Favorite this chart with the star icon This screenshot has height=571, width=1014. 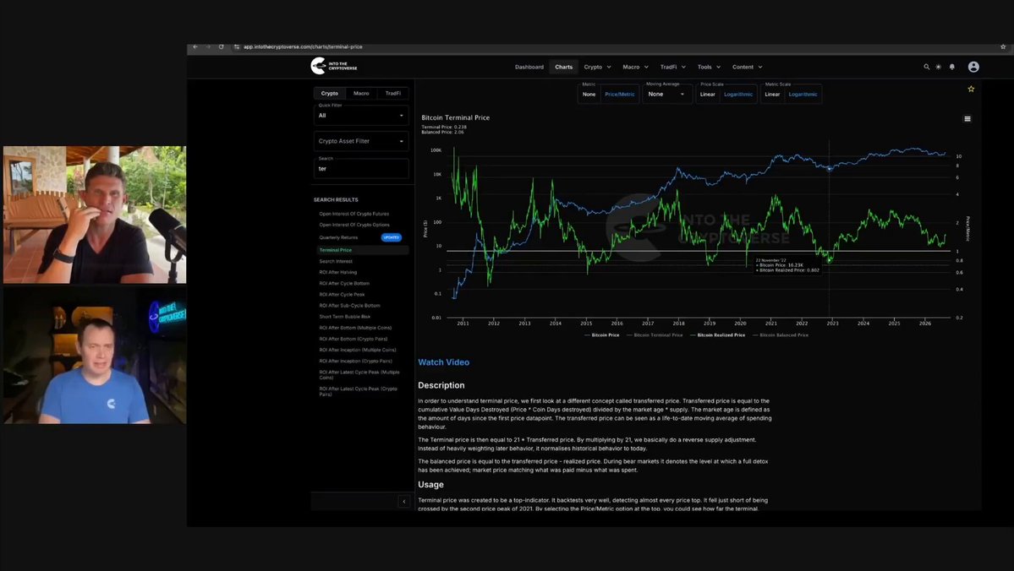tap(971, 90)
